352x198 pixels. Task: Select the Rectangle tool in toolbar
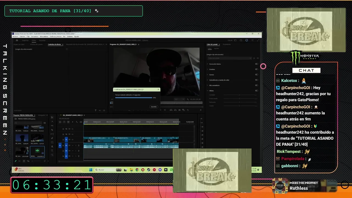pos(52,142)
